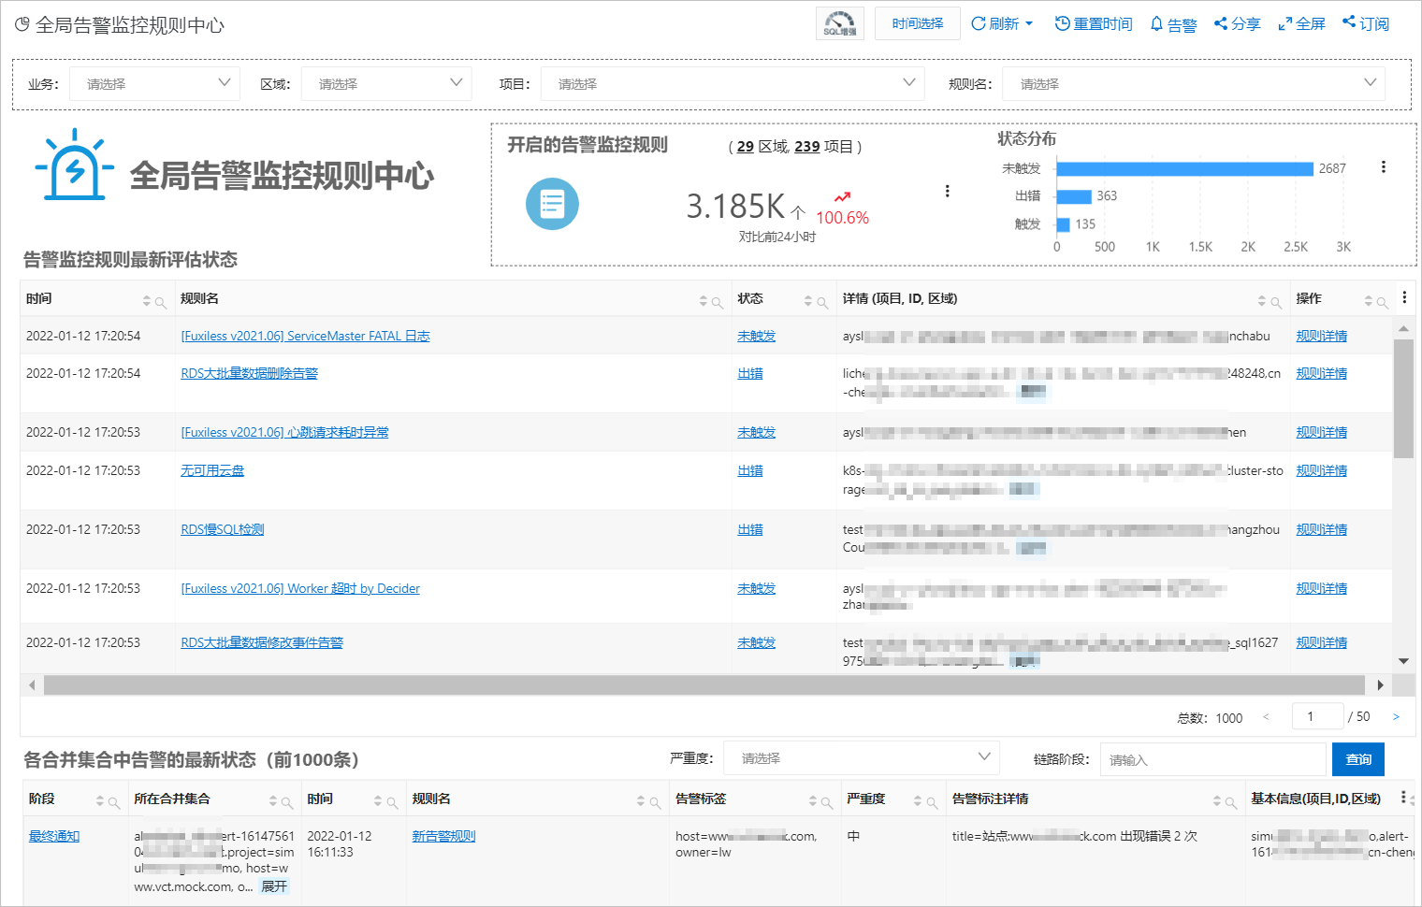This screenshot has width=1422, height=907.
Task: Click the 未触发 bar in chart
Action: [x=1184, y=168]
